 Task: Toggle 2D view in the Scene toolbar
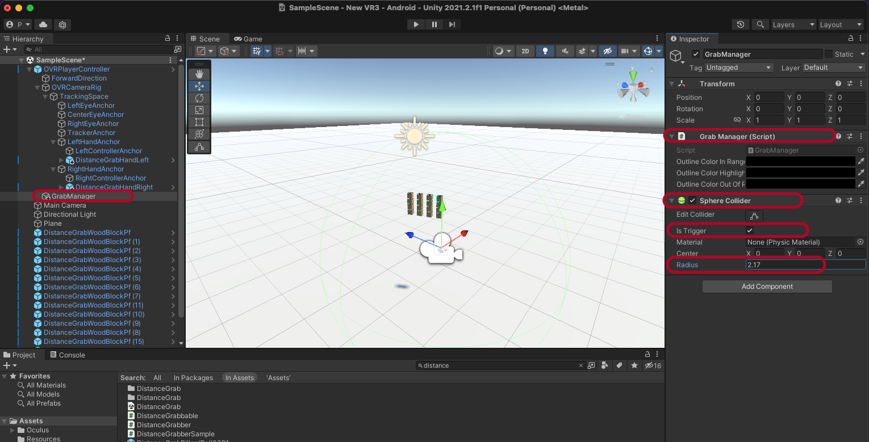[525, 51]
